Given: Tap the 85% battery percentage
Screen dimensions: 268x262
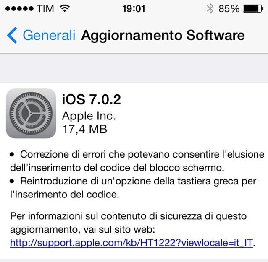Looking at the screenshot, I should point(229,9).
